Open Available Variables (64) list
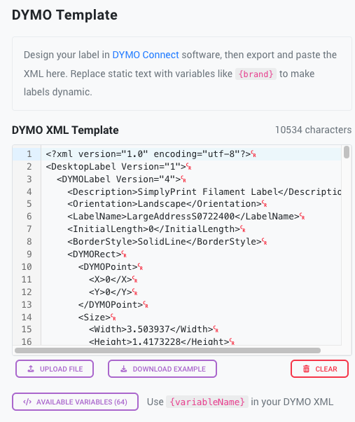 75,402
